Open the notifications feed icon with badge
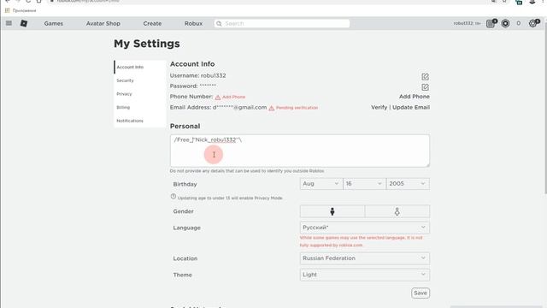This screenshot has width=547, height=308. pyautogui.click(x=491, y=23)
